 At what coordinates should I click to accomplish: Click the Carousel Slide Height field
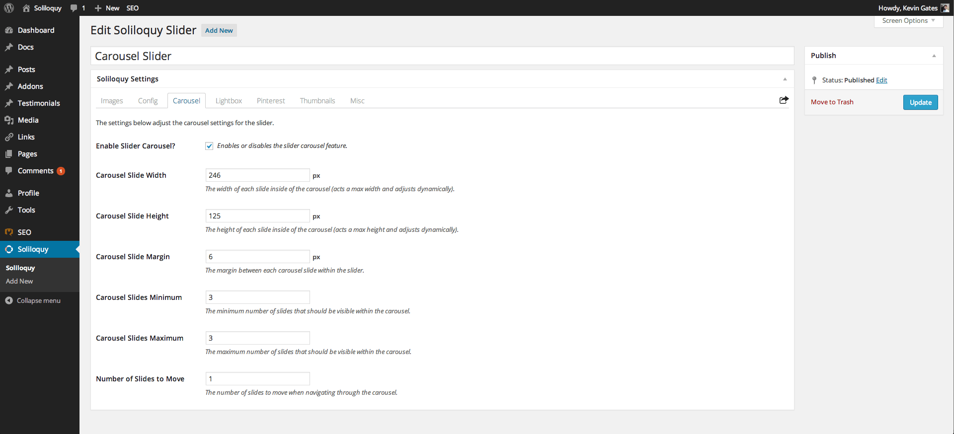[257, 216]
